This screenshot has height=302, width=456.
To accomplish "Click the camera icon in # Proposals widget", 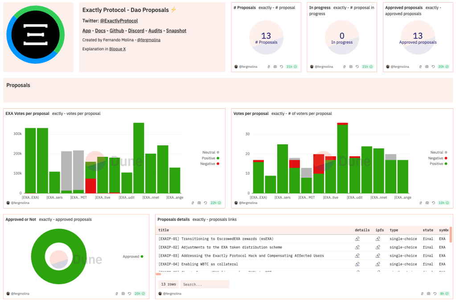I will click(x=275, y=67).
